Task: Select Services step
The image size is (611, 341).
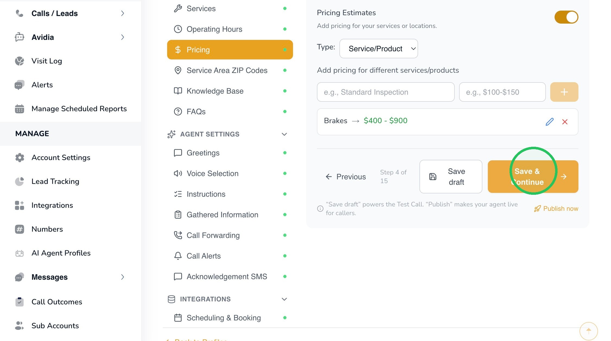Action: point(230,8)
